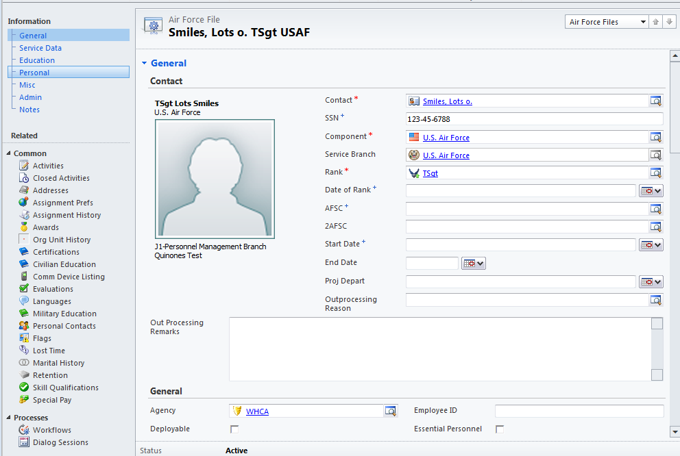Open Start Date calendar picker
Image resolution: width=680 pixels, height=456 pixels.
pos(651,245)
